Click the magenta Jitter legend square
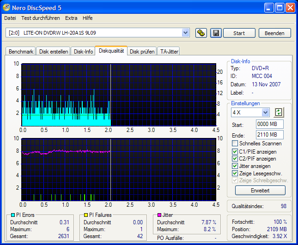The height and width of the screenshot is (245, 298). coord(159,215)
